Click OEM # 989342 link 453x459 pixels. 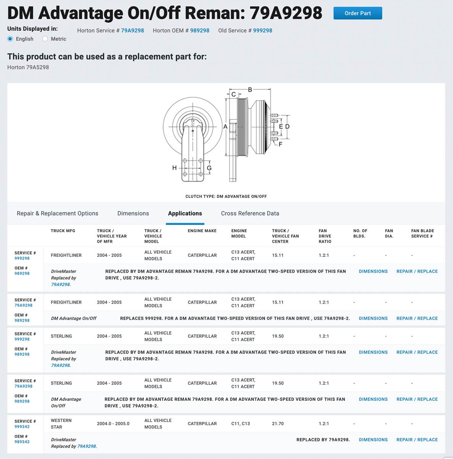pos(22,441)
